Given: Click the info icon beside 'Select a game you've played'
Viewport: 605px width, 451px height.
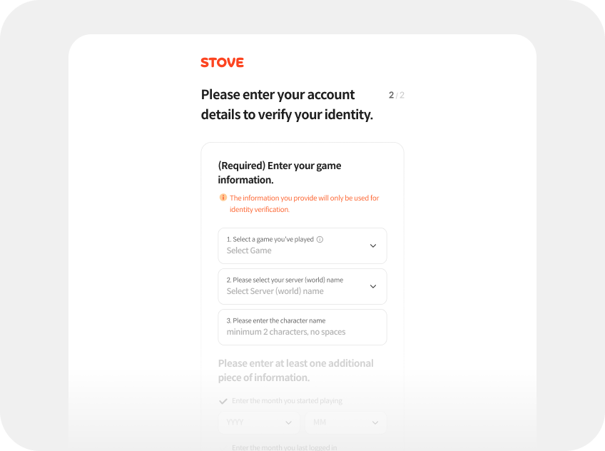Looking at the screenshot, I should tap(320, 240).
